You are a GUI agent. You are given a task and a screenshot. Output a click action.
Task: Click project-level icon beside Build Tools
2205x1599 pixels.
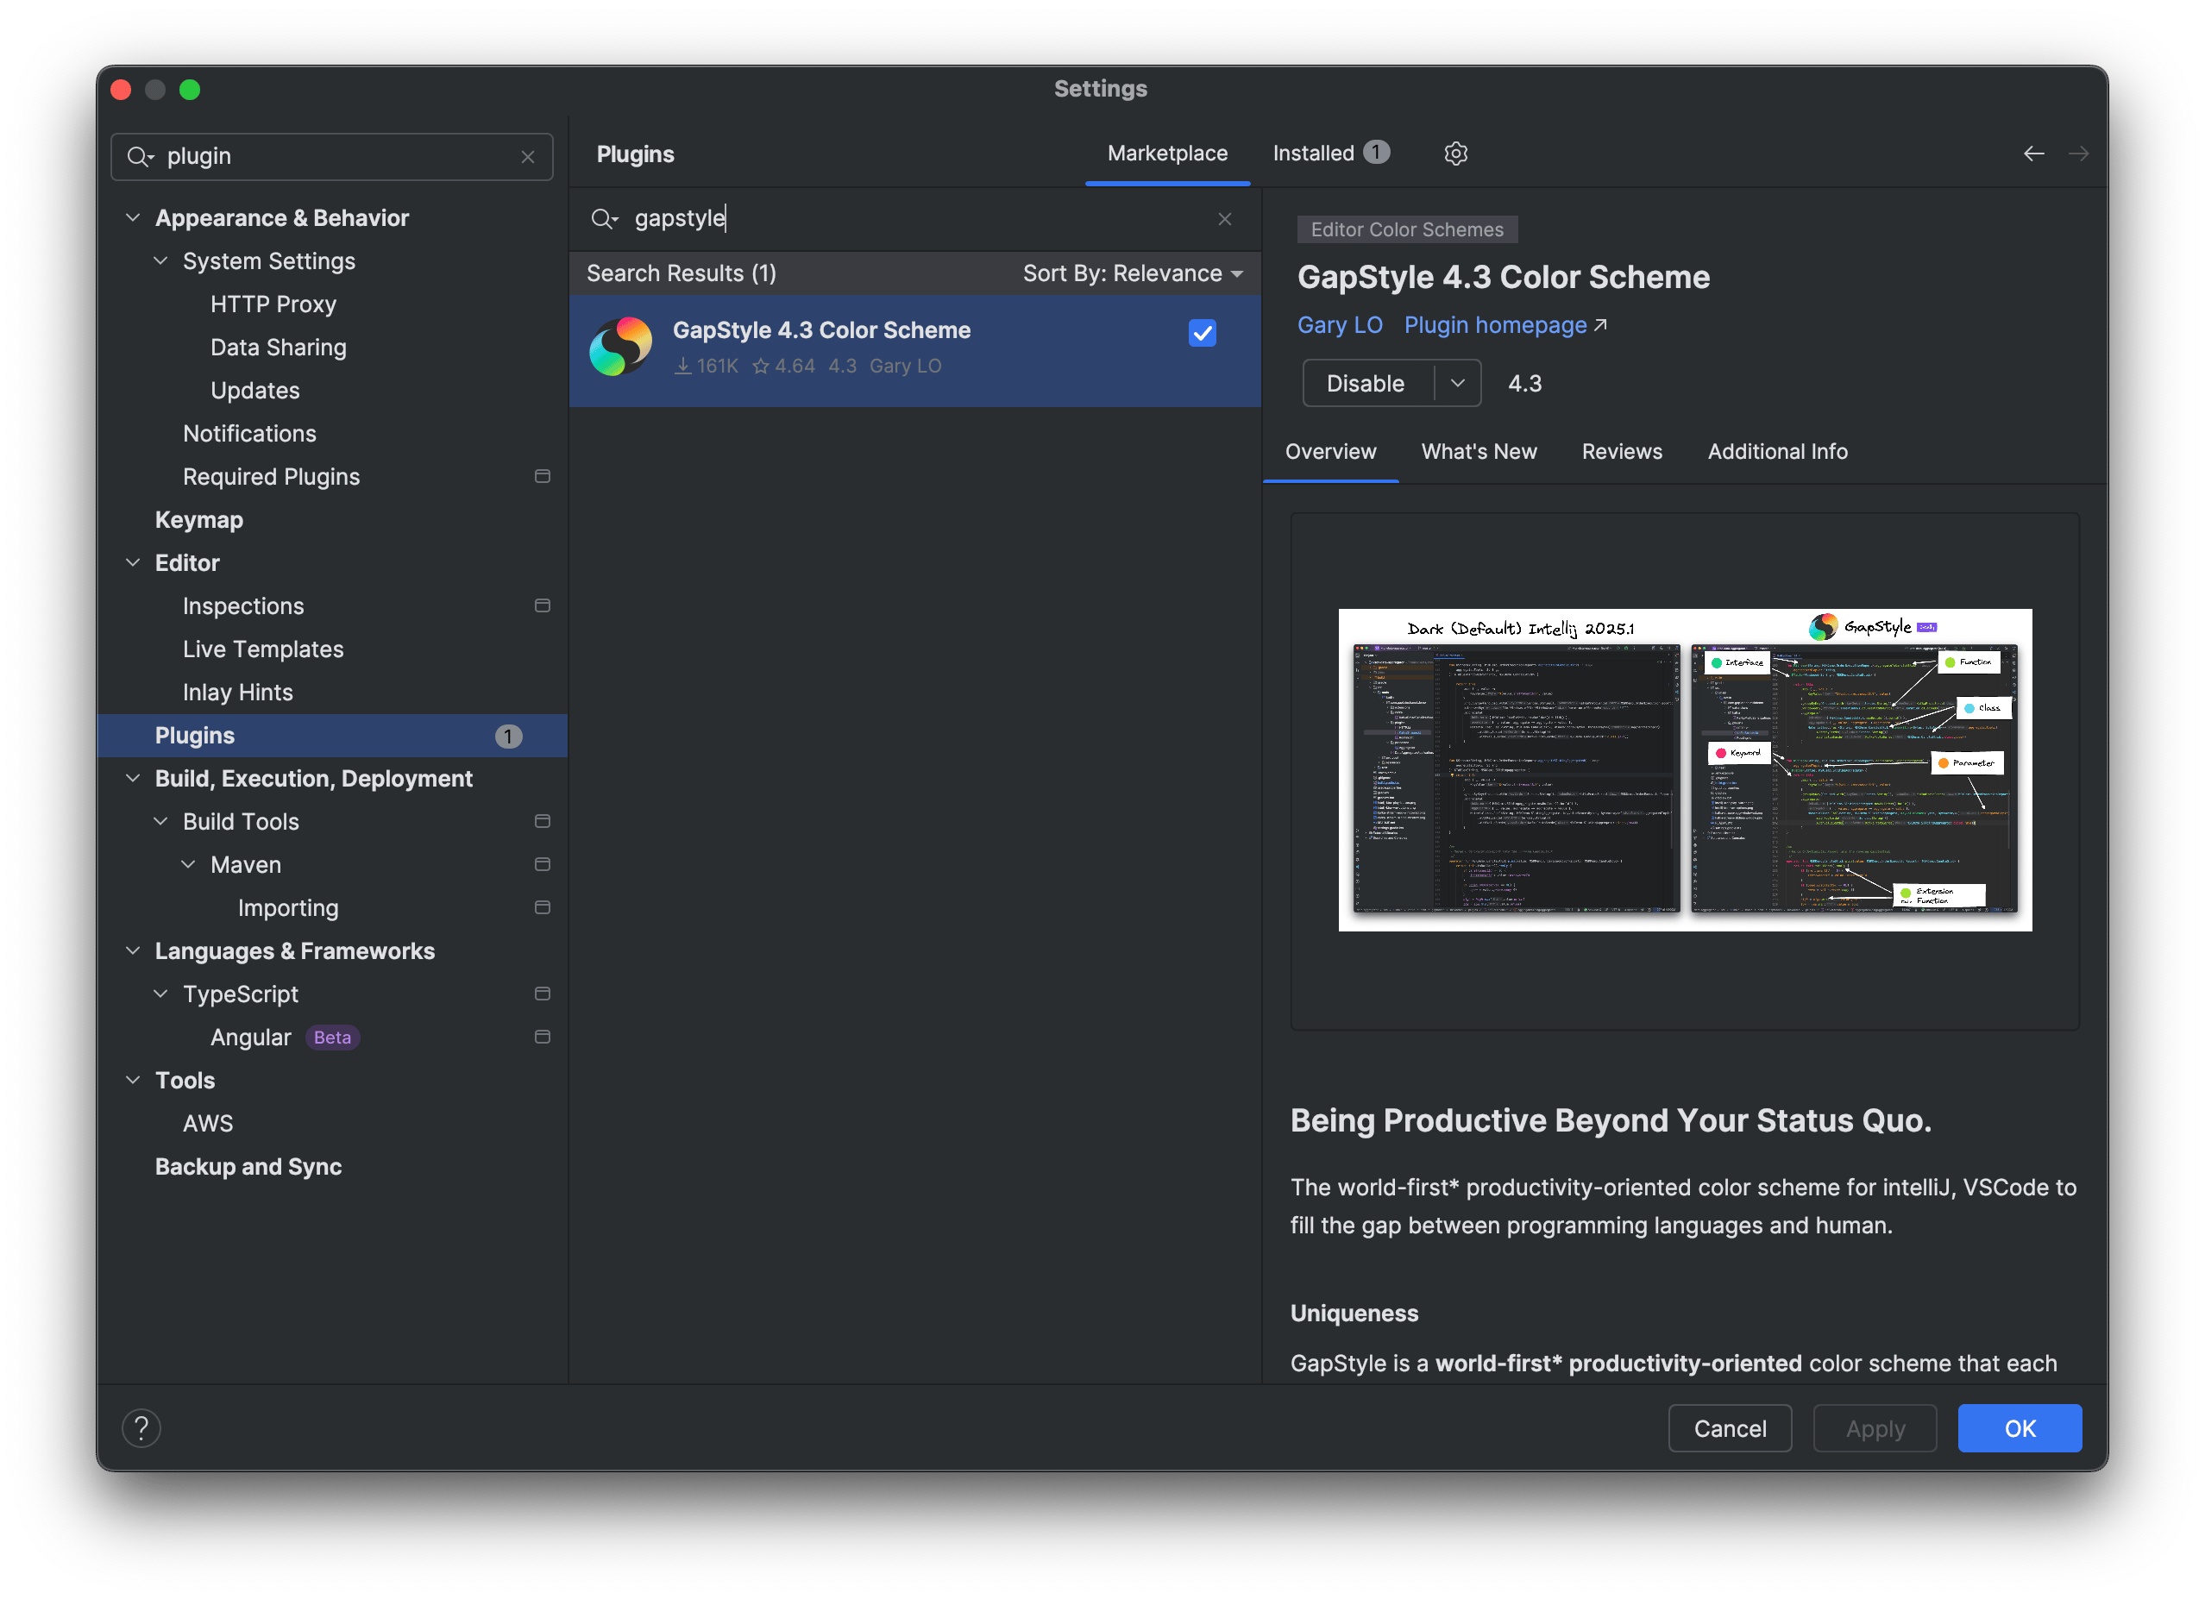(543, 821)
